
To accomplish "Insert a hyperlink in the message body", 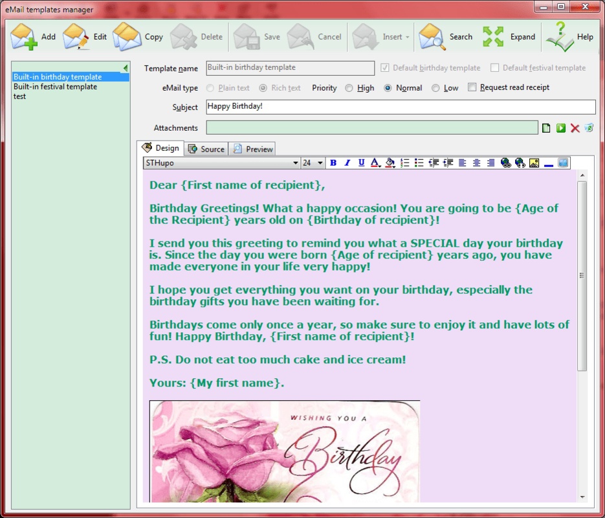I will pyautogui.click(x=507, y=163).
